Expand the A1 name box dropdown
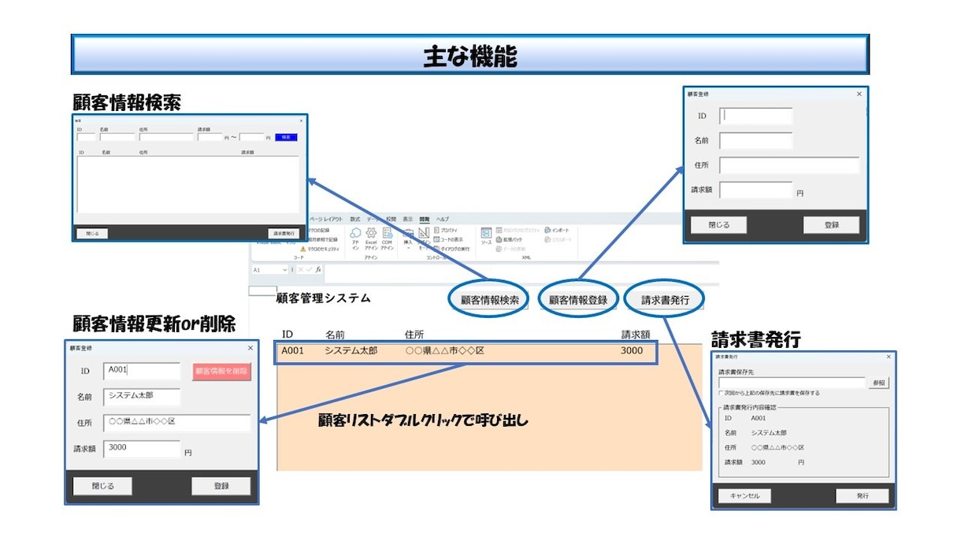 pyautogui.click(x=284, y=269)
